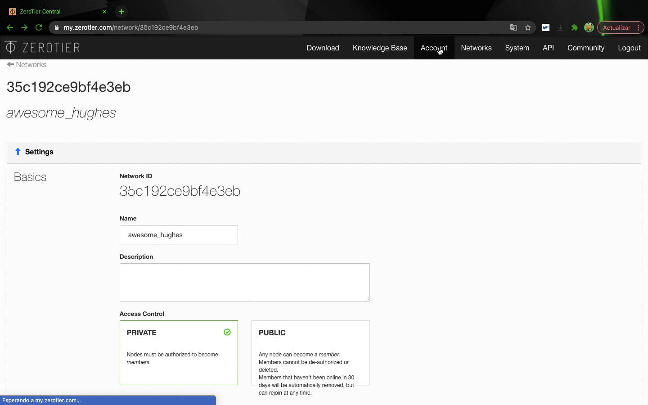This screenshot has height=405, width=648.
Task: Click the ZeroTier logo in header
Action: [x=42, y=47]
